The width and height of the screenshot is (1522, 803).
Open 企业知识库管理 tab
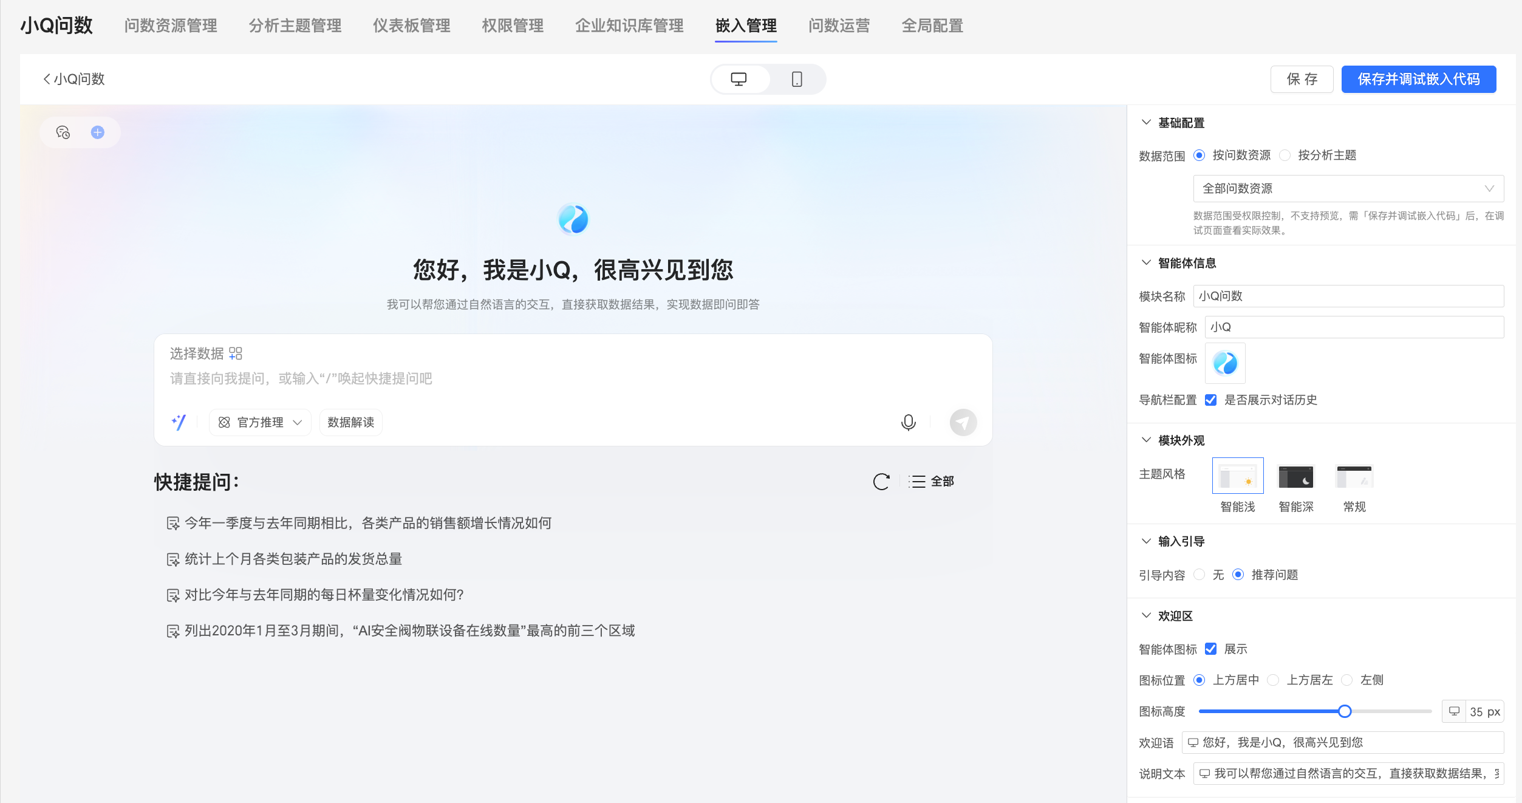tap(629, 26)
